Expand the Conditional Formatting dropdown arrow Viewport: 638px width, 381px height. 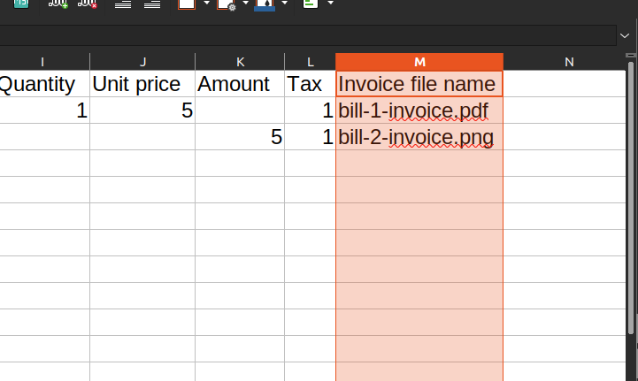pos(330,4)
